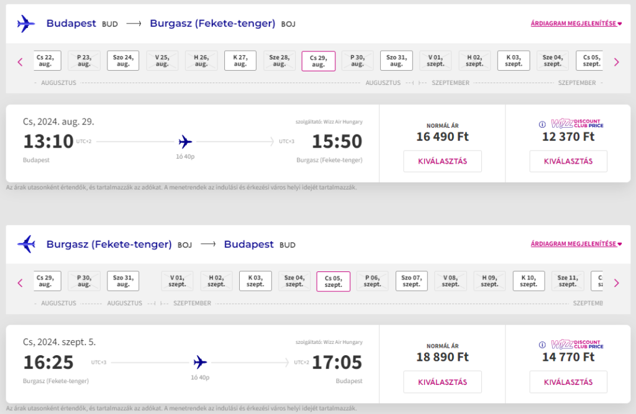The image size is (636, 414).
Task: Choose outbound discount club 12 370 Ft Kiválasztás
Action: (568, 161)
